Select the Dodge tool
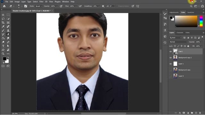Screen dimensions: 205x115 3,42
